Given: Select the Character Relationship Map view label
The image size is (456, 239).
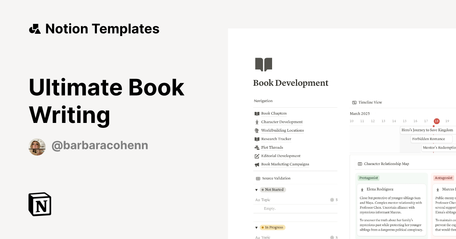Looking at the screenshot, I should click(386, 164).
